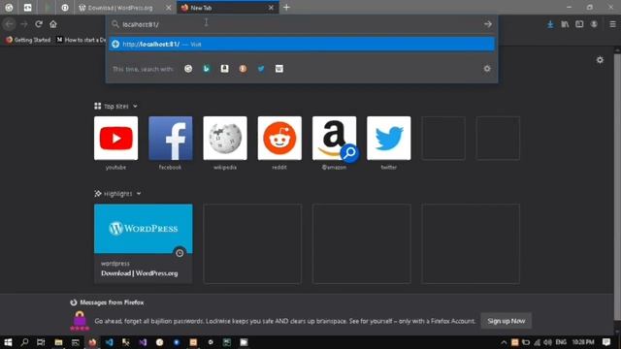Switch to Firefox taskbar icon
Image resolution: width=621 pixels, height=349 pixels.
coord(92,342)
